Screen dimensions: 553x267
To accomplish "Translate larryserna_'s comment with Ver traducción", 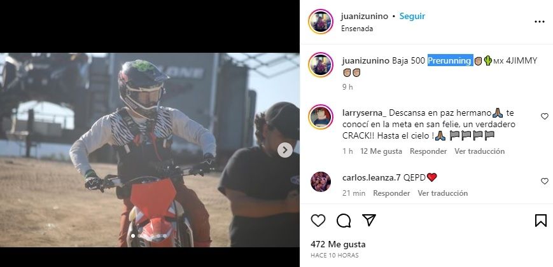I will click(x=479, y=151).
